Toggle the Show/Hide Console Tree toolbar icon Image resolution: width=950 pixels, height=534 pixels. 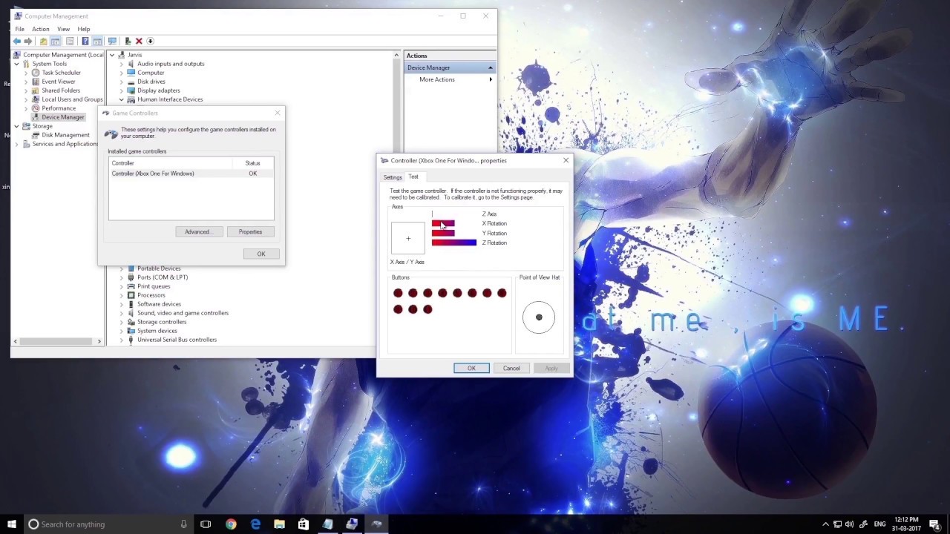[x=56, y=41]
